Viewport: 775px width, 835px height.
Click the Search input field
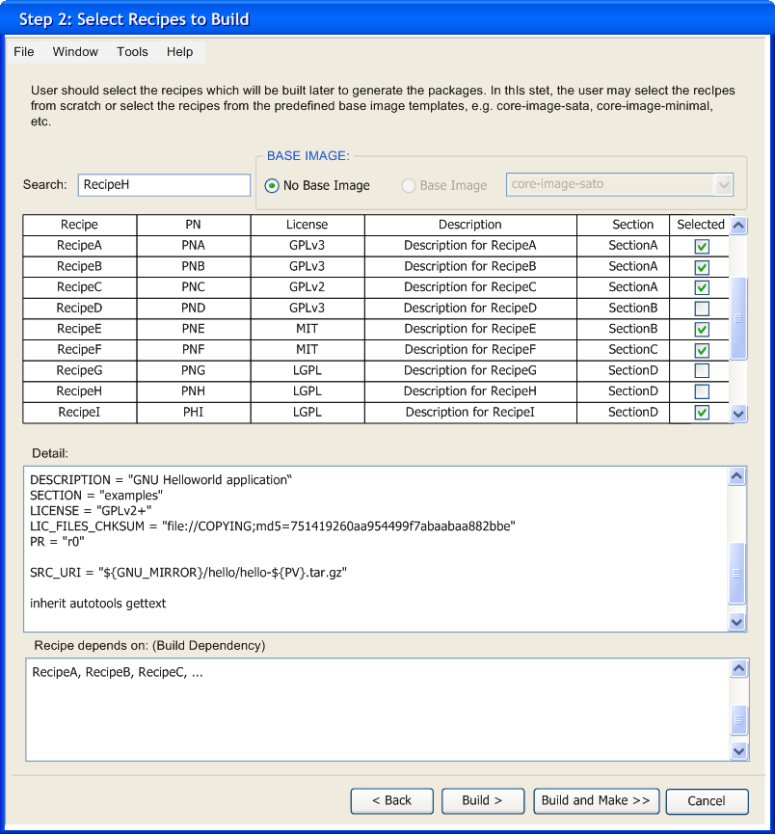point(164,185)
